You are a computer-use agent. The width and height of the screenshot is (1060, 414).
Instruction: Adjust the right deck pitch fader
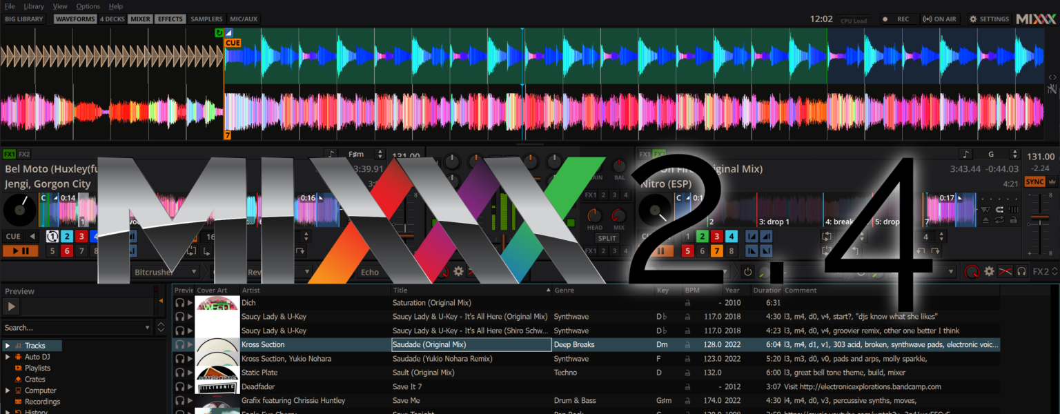[x=1039, y=217]
